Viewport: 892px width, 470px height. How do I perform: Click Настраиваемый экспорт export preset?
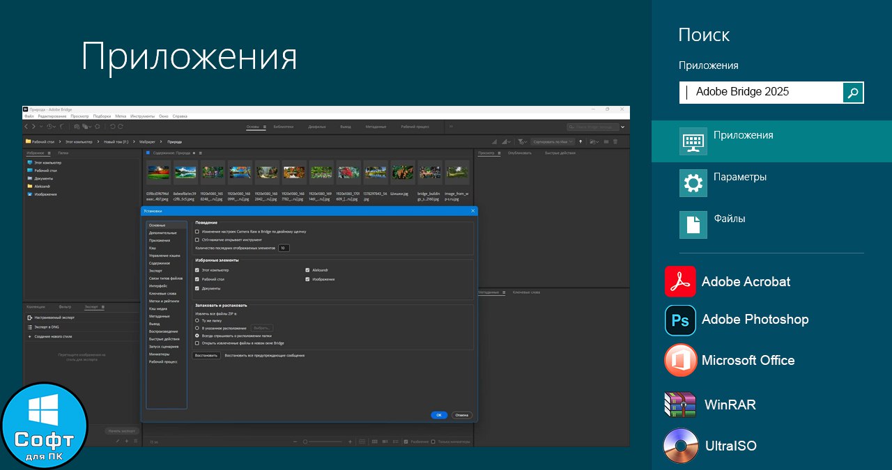point(53,317)
